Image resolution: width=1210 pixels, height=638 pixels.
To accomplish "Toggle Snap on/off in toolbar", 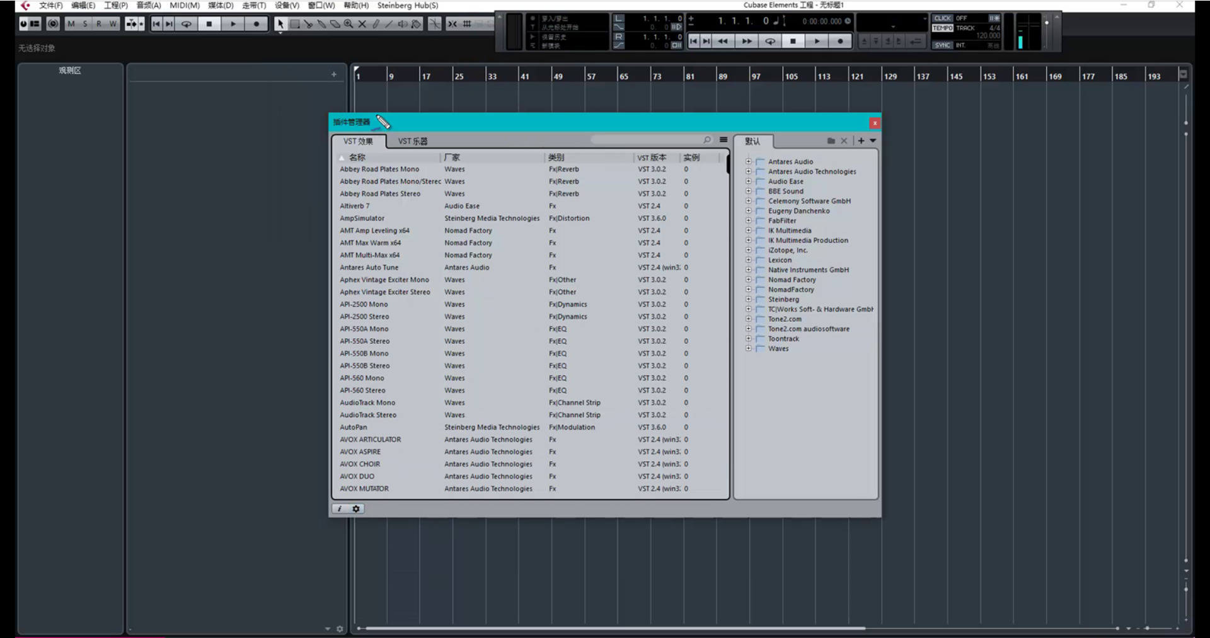I will pyautogui.click(x=452, y=24).
